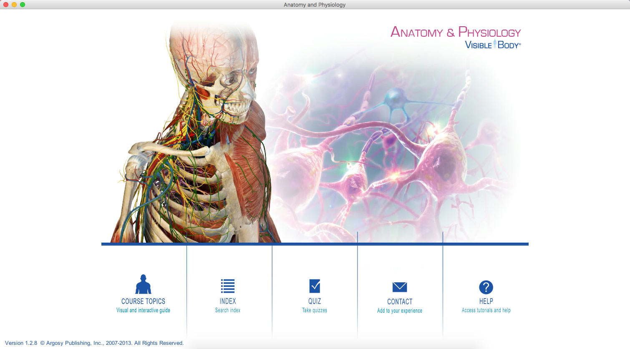Click 'Visual and interactive guide' subtitle
This screenshot has width=630, height=349.
143,310
